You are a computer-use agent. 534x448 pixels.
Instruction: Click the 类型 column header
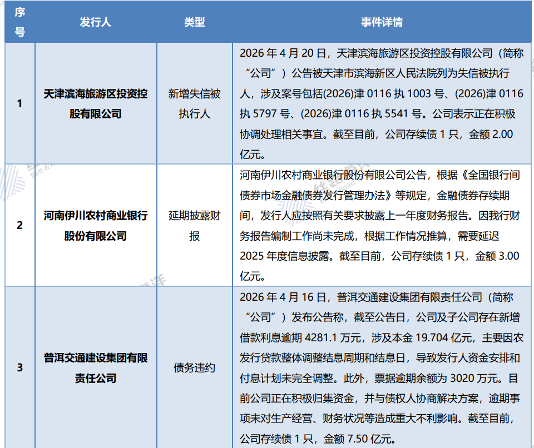(x=194, y=22)
